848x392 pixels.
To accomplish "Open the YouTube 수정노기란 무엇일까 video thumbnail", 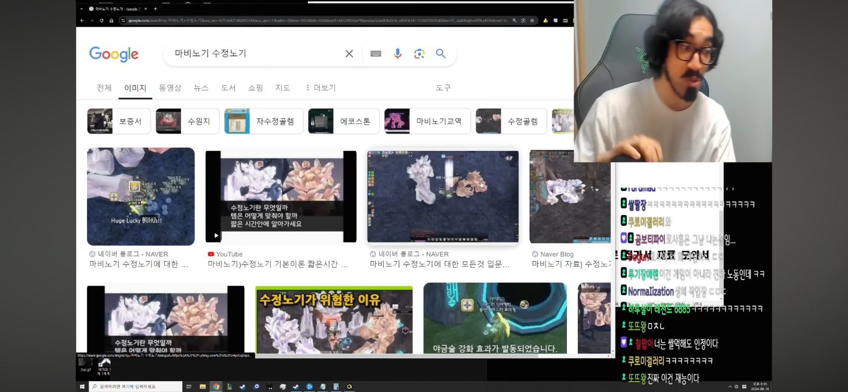I will pos(281,196).
